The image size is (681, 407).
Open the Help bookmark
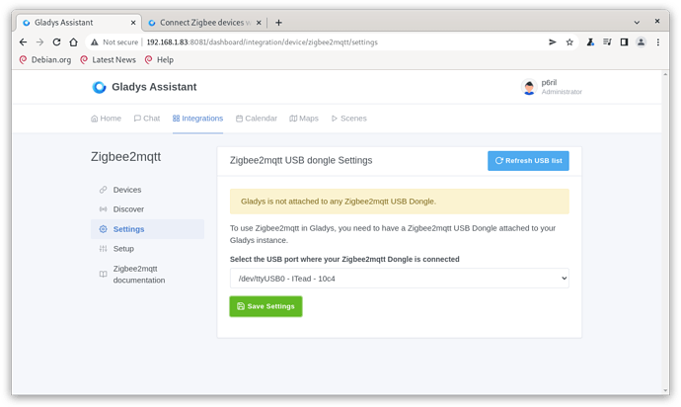tap(159, 59)
